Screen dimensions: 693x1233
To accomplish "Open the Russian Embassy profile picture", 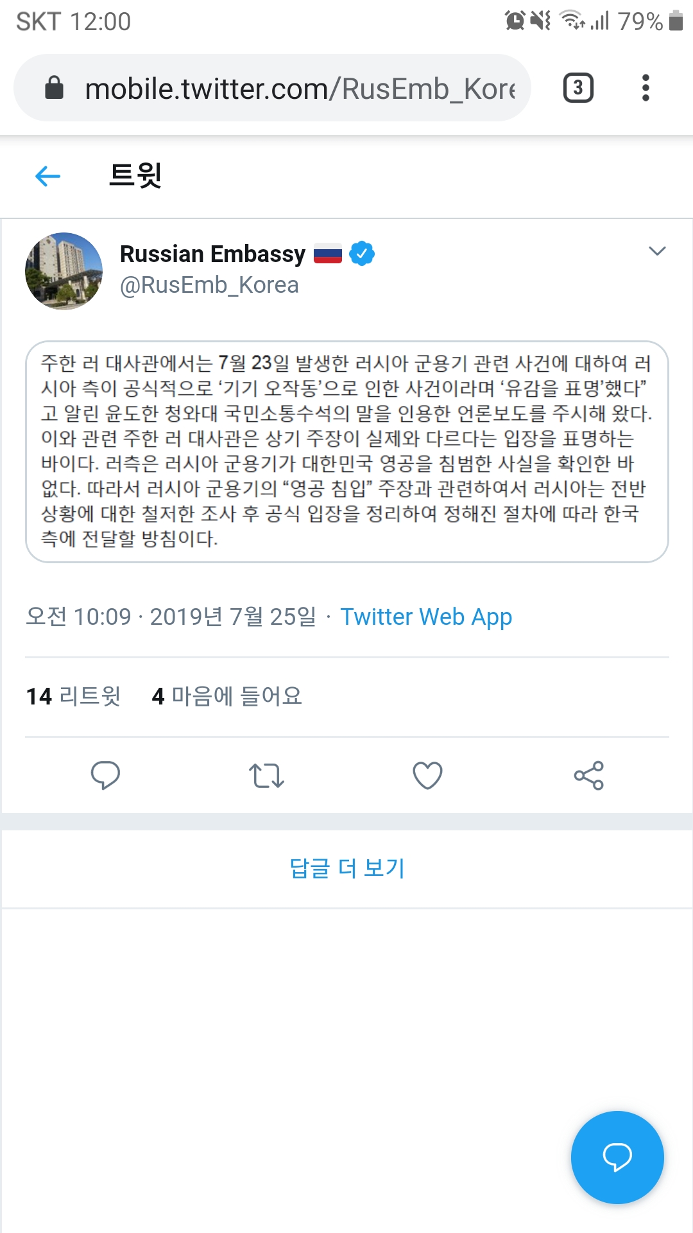I will coord(63,270).
